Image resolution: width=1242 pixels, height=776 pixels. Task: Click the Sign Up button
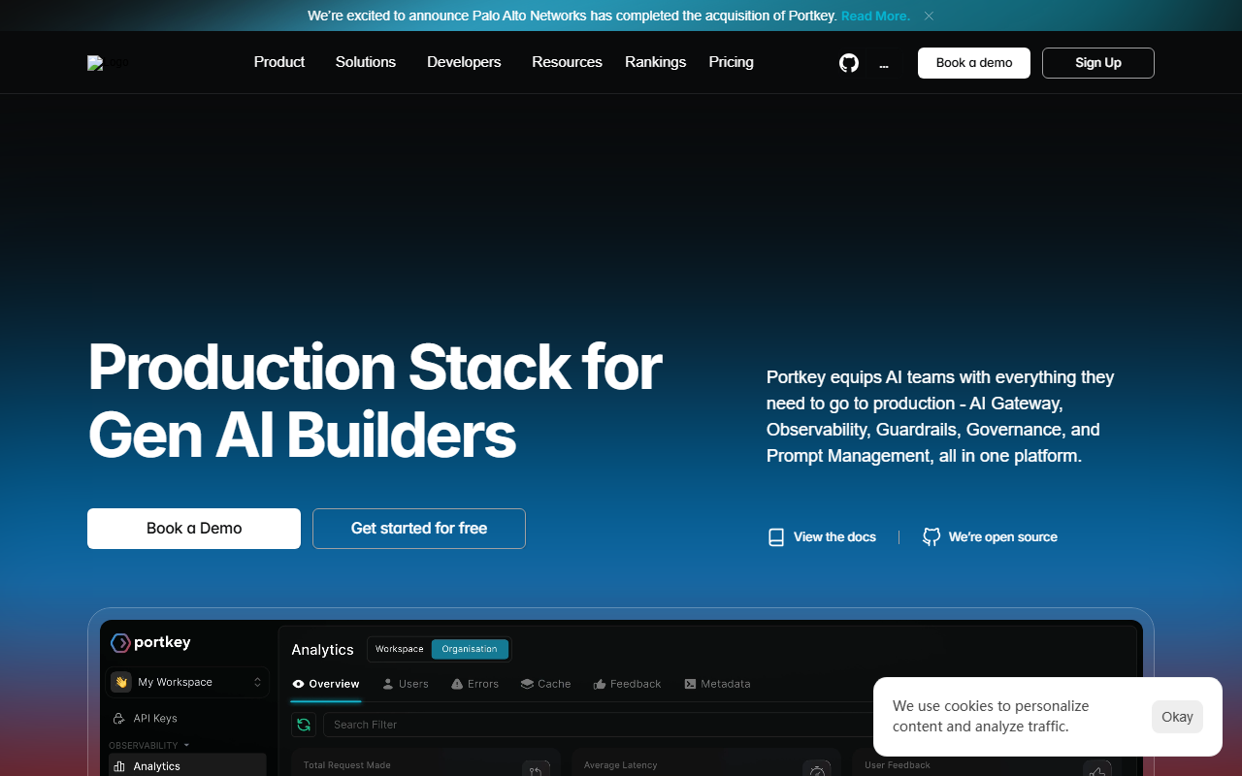(x=1098, y=63)
